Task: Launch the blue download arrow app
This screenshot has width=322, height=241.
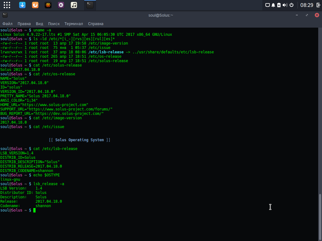Action: (x=22, y=5)
